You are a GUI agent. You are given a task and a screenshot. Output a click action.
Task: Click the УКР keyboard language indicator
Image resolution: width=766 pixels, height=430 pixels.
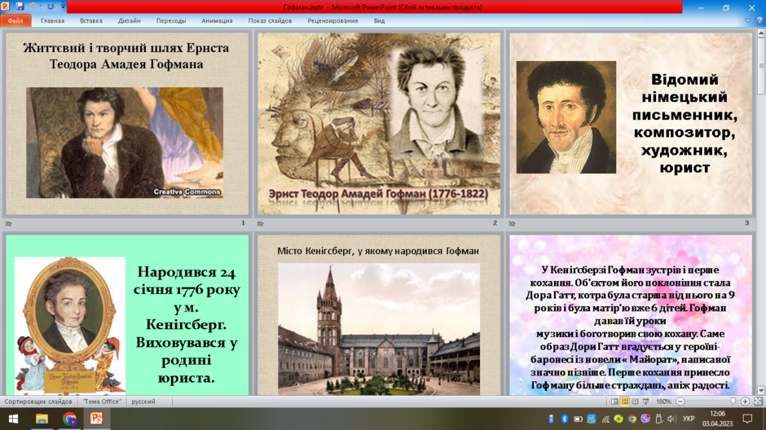(689, 419)
